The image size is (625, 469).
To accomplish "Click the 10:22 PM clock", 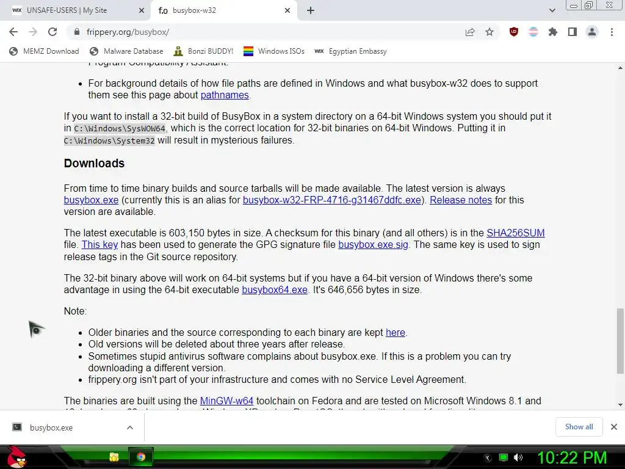I will (x=572, y=457).
